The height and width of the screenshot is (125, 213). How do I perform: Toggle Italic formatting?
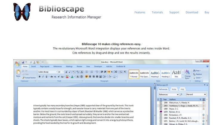43,77
